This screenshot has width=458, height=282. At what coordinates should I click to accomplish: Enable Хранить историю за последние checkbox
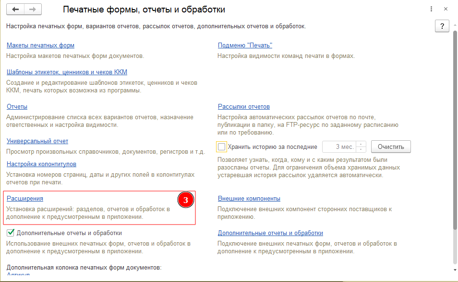coord(222,147)
